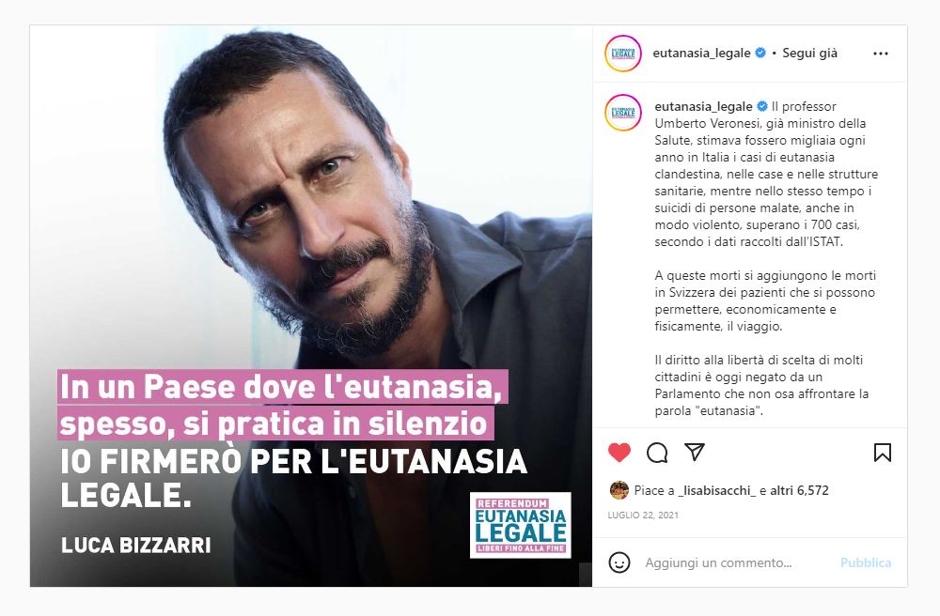
Task: Share post via paper plane icon
Action: click(695, 452)
